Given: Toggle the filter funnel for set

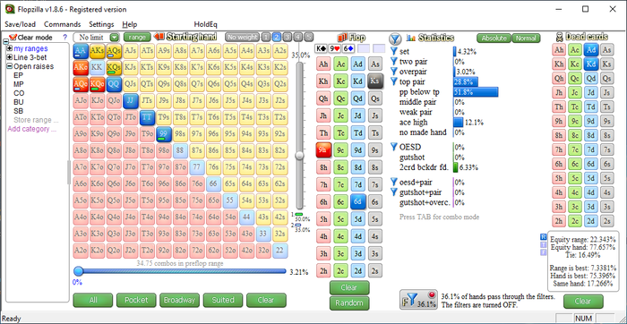Looking at the screenshot, I should coord(394,52).
